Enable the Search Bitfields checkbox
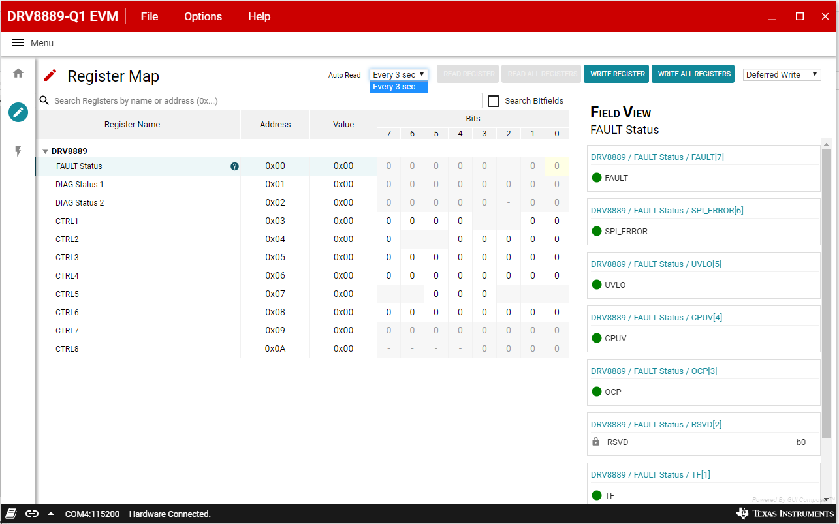 (x=494, y=100)
